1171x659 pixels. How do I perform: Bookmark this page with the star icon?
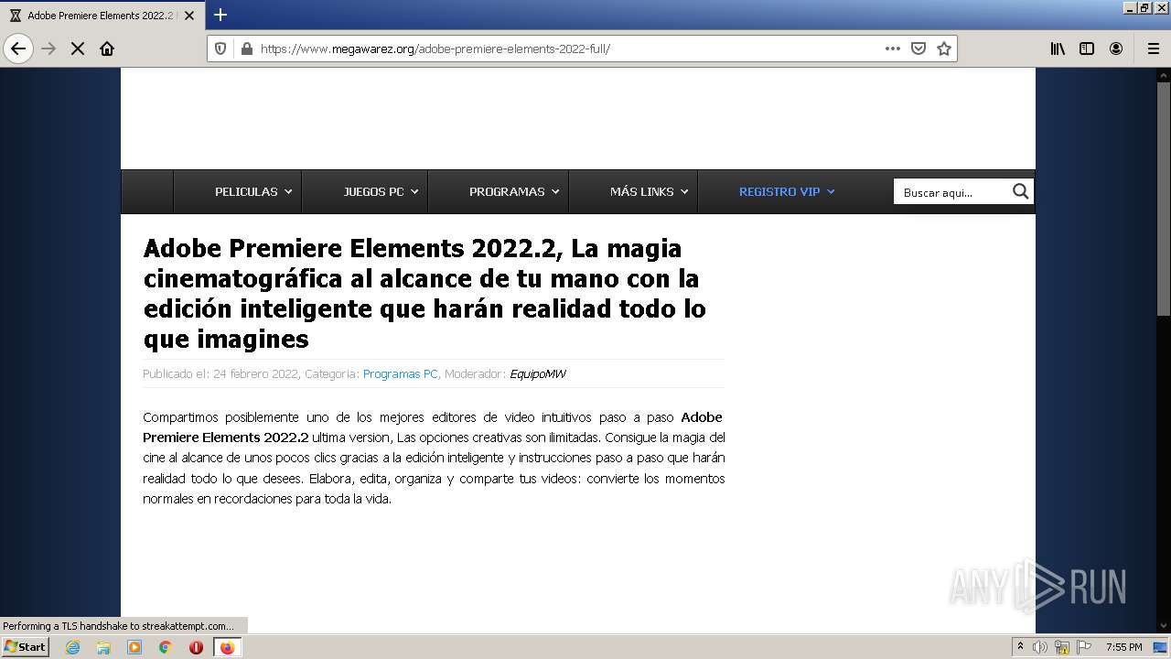(x=944, y=49)
